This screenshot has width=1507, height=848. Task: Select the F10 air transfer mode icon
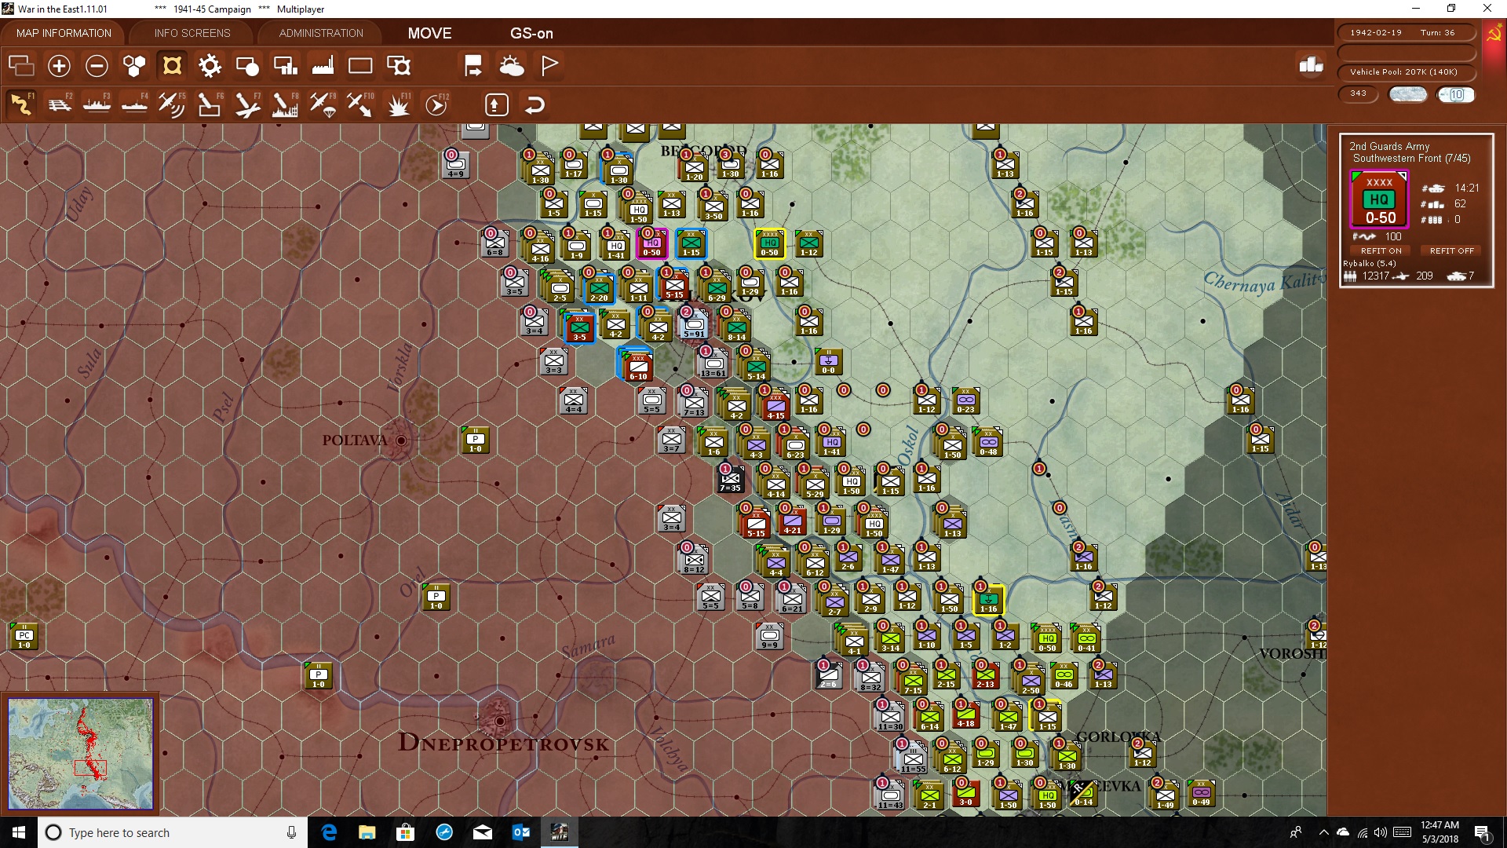[360, 104]
